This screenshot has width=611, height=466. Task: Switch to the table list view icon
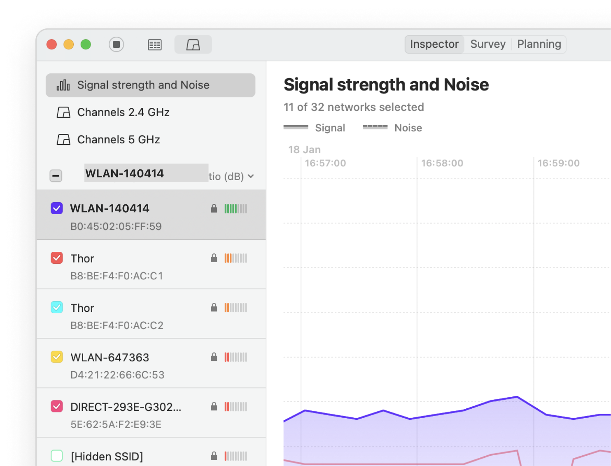[x=155, y=44]
